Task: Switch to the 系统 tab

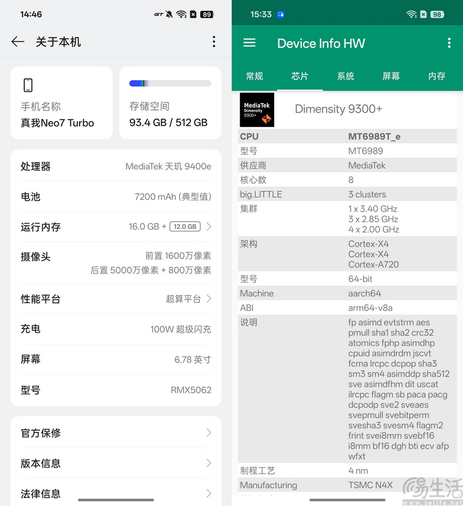Action: pos(346,76)
